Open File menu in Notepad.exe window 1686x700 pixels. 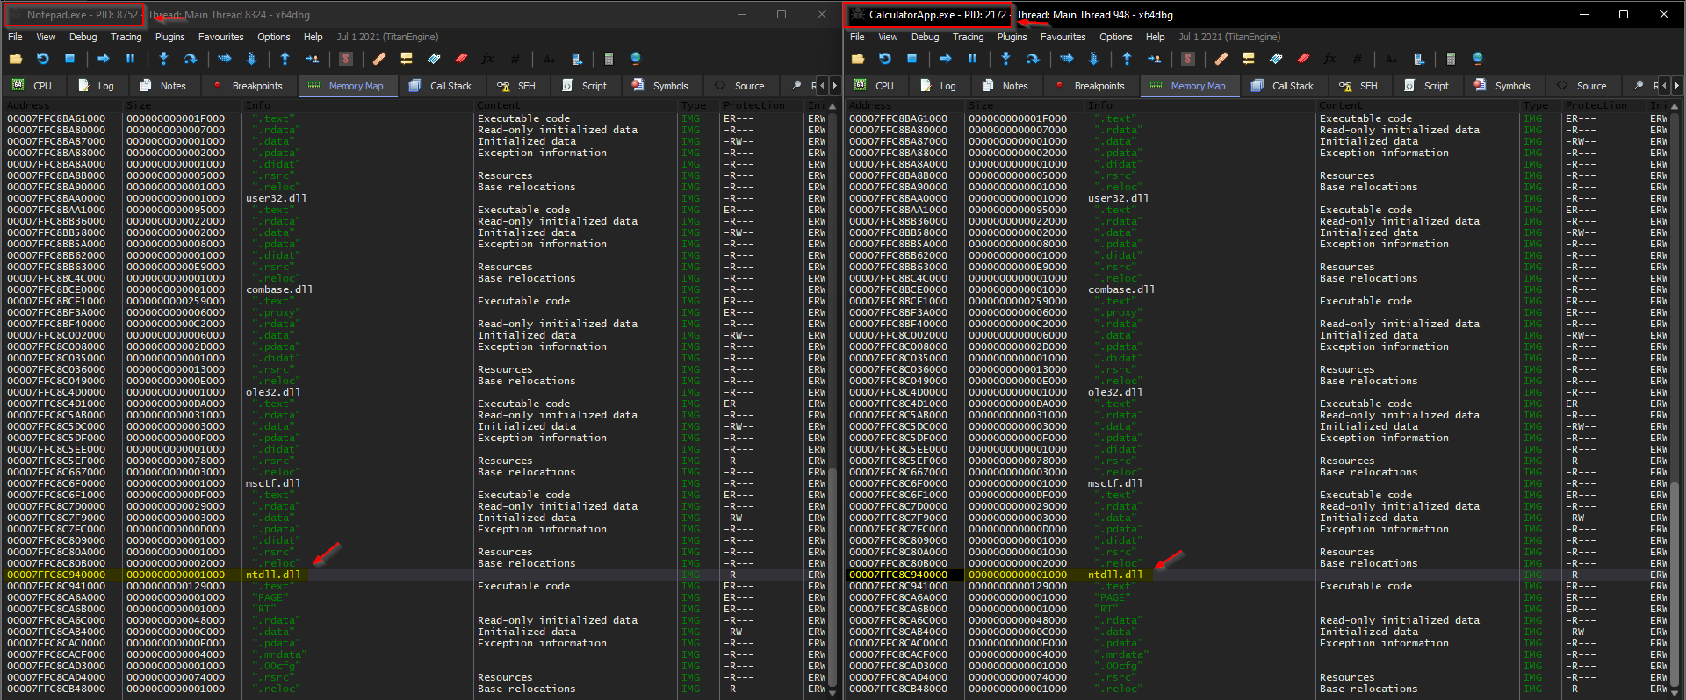click(16, 37)
